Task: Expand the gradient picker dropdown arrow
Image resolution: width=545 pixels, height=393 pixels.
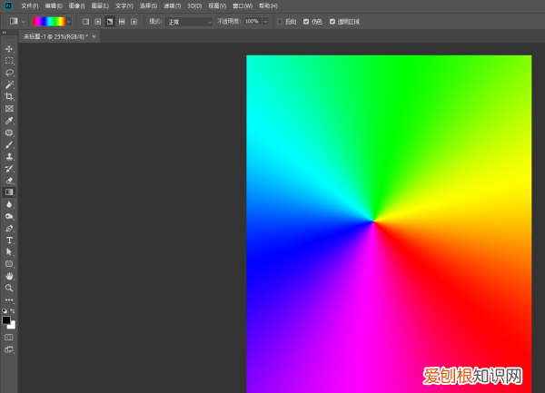Action: [69, 20]
